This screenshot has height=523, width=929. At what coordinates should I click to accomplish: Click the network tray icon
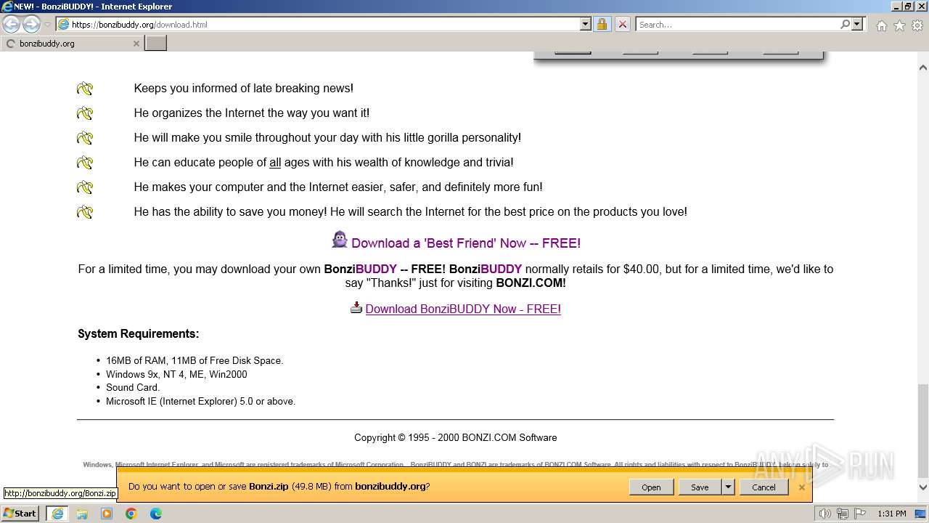pyautogui.click(x=843, y=514)
